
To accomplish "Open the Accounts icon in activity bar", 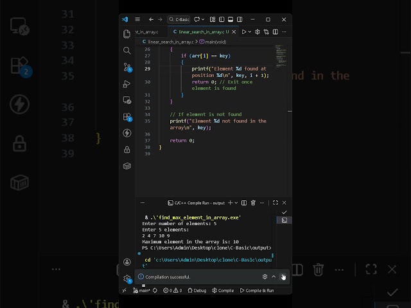I will (x=127, y=262).
